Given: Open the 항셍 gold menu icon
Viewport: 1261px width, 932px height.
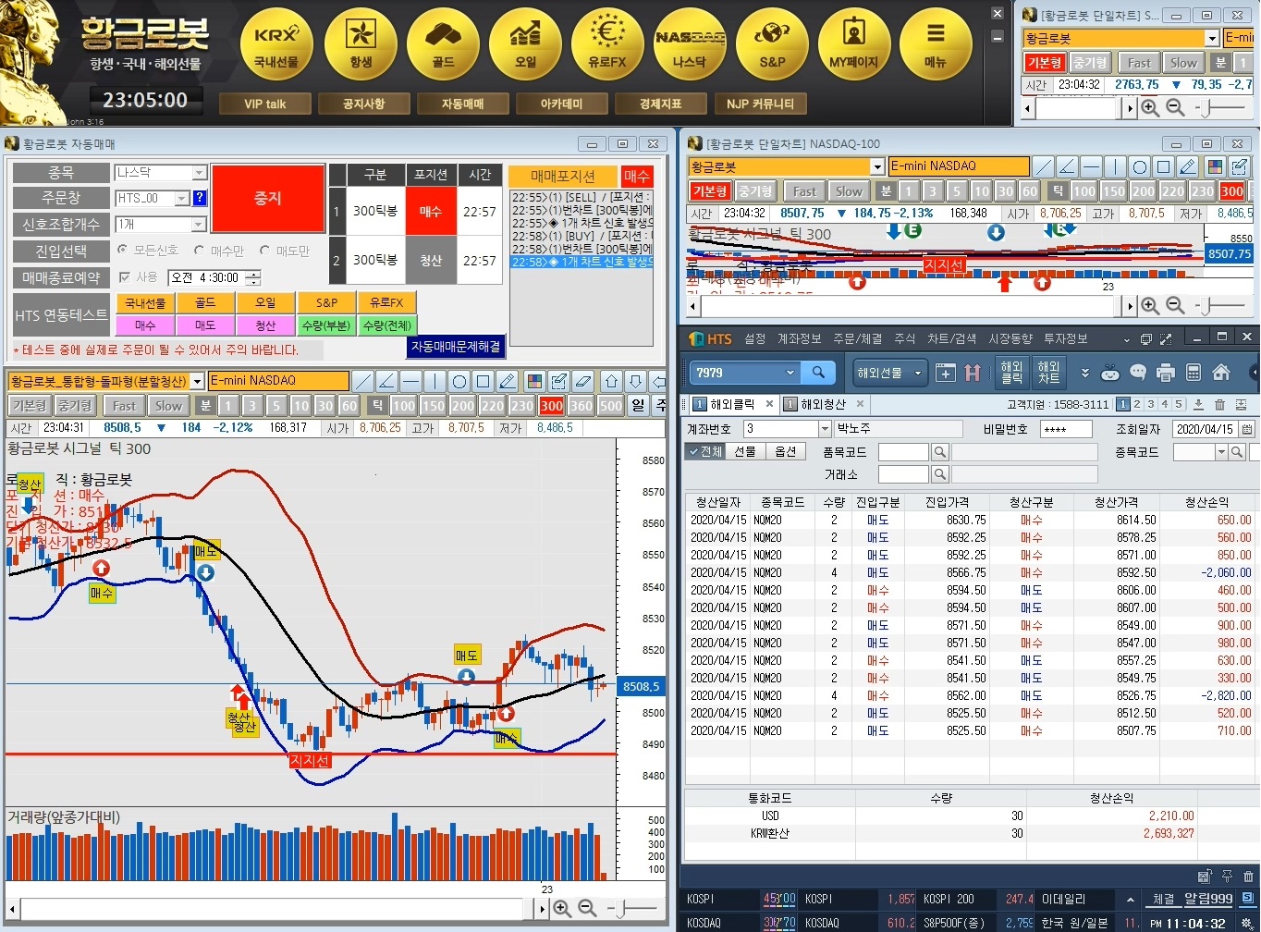Looking at the screenshot, I should tap(361, 44).
